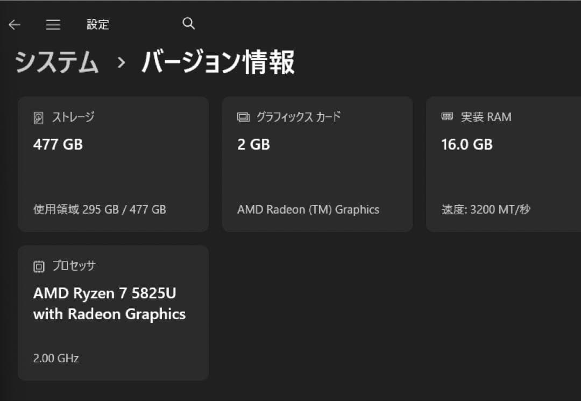Image resolution: width=581 pixels, height=401 pixels.
Task: Open search using the magnifier icon
Action: point(188,24)
